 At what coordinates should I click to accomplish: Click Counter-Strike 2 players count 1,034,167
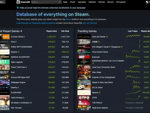(x=52, y=37)
